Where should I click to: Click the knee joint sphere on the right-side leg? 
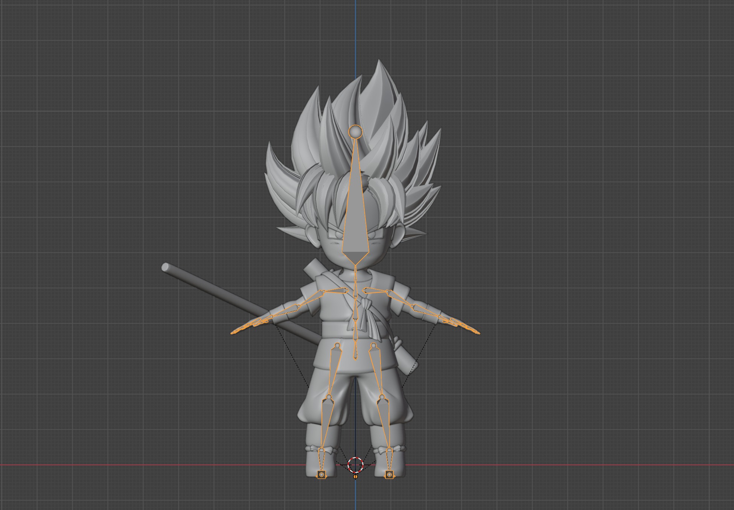[382, 397]
